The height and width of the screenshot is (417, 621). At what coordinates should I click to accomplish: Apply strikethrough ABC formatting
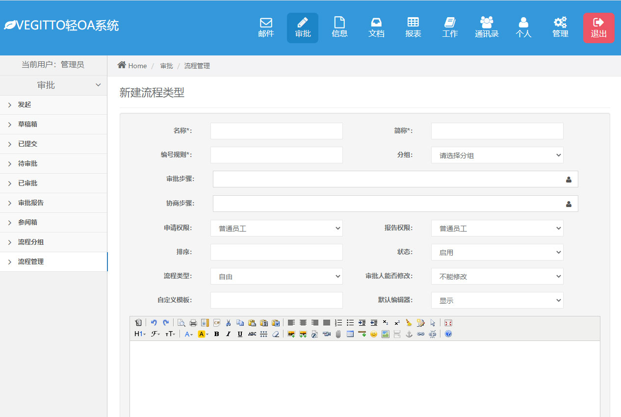tap(252, 334)
